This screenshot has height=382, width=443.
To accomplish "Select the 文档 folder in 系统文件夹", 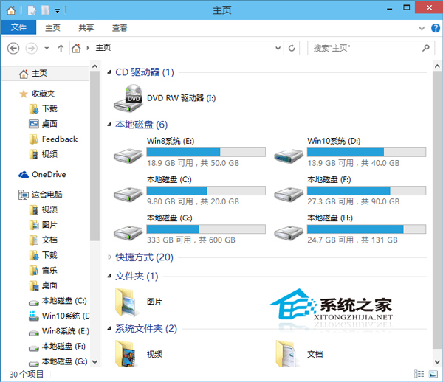I will coord(288,353).
